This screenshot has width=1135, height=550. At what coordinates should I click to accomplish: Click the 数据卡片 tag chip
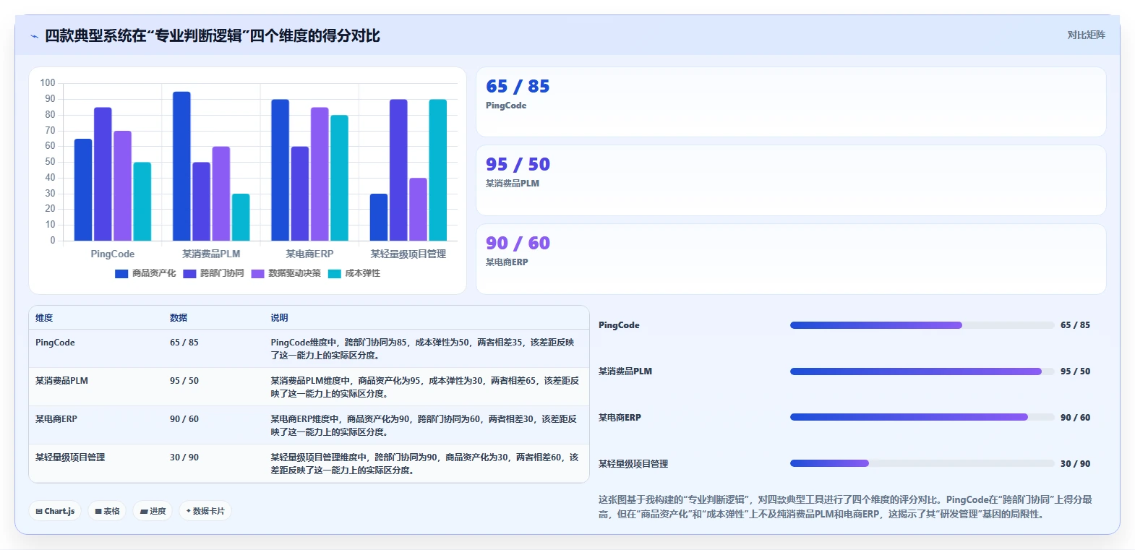coord(205,511)
